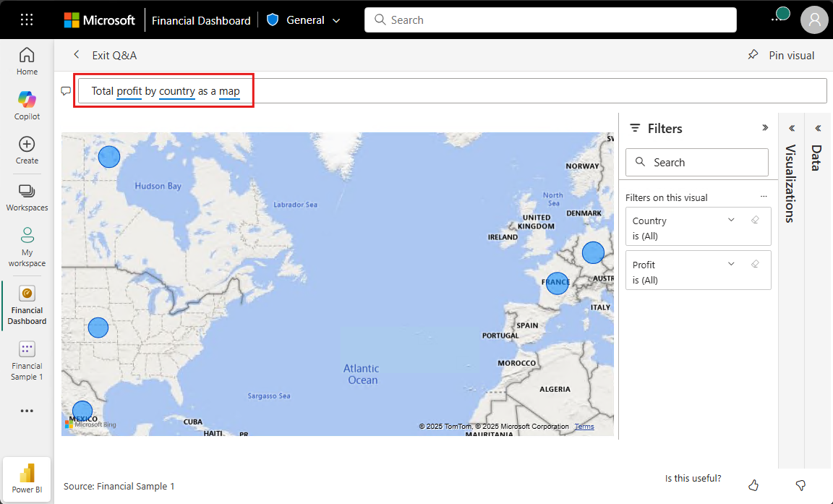Open the Microsoft 365 app launcher grid
Viewport: 833px width, 504px height.
(27, 20)
